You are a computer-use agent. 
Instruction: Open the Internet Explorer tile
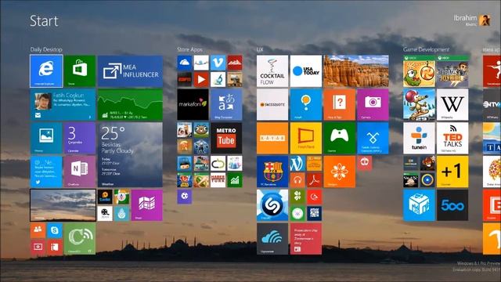(x=46, y=71)
